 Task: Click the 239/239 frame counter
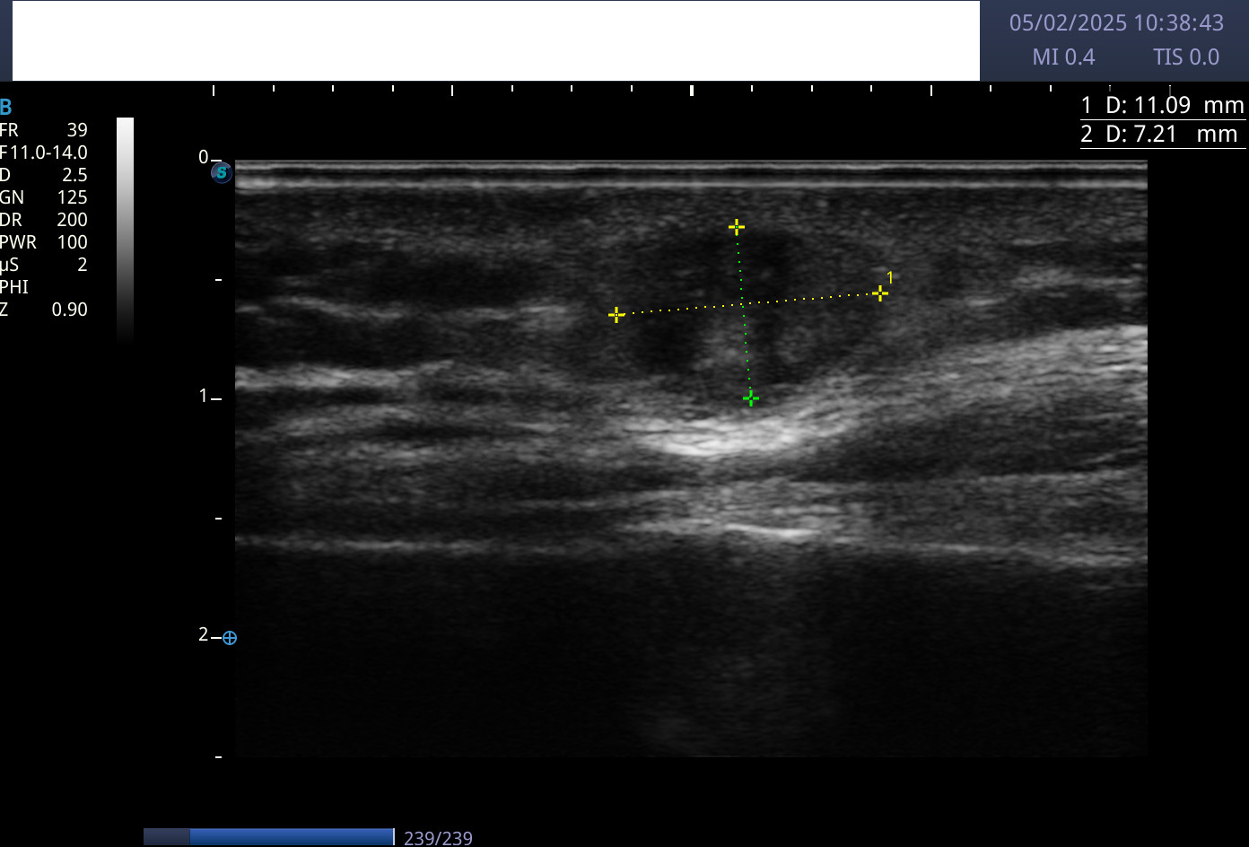click(438, 838)
